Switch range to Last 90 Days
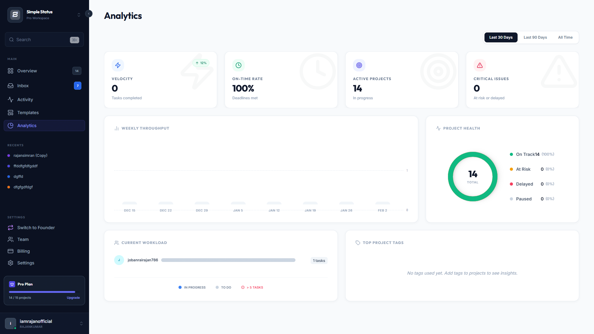This screenshot has height=334, width=594. (535, 37)
